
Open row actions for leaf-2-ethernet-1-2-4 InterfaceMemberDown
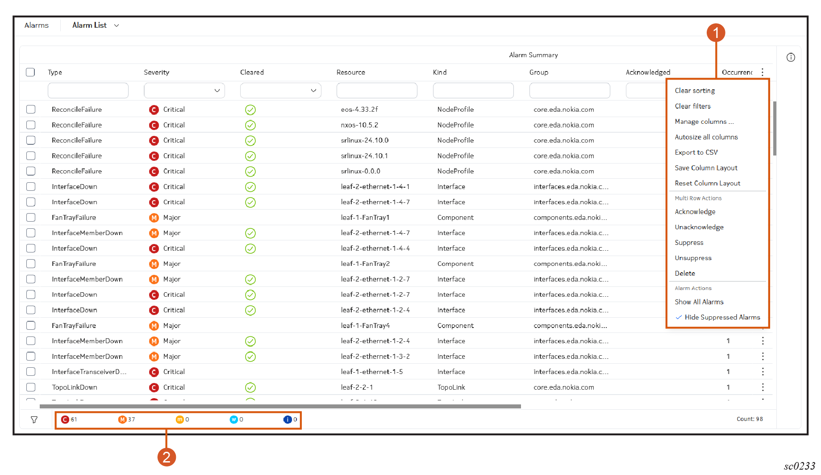[x=763, y=341]
